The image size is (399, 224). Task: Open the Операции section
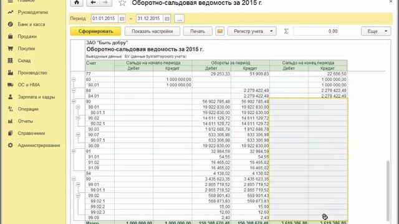click(28, 110)
